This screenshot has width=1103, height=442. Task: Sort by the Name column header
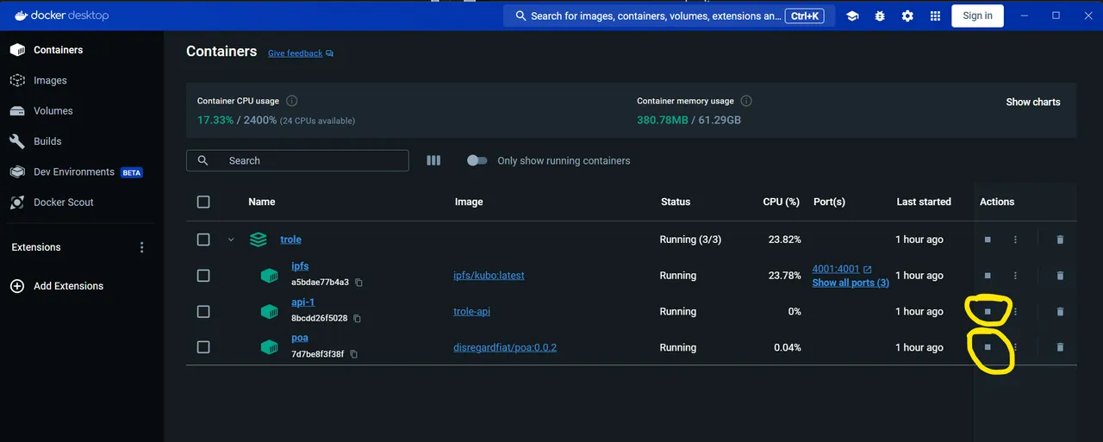(x=262, y=202)
